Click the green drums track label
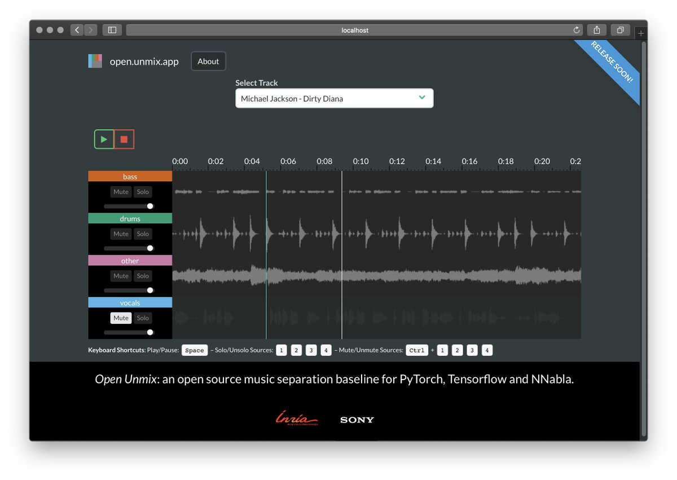Viewport: 677px width, 480px height. [x=130, y=218]
